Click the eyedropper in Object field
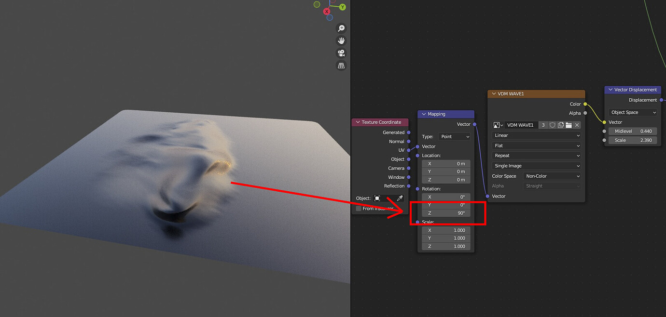The image size is (666, 317). pyautogui.click(x=400, y=198)
